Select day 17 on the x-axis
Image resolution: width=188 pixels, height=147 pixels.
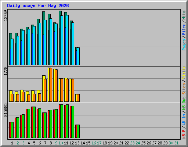pos(99,143)
